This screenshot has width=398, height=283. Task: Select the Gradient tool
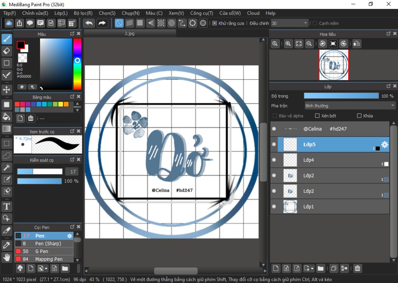pos(7,128)
